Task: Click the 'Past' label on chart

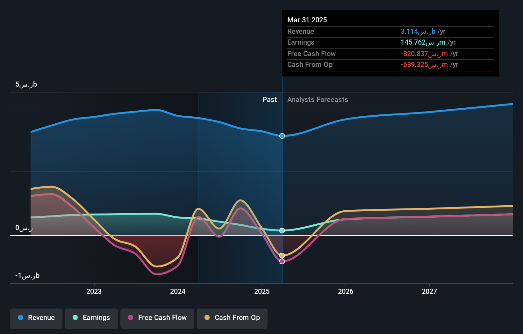Action: click(x=269, y=100)
